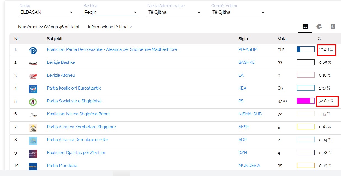The image size is (341, 176).
Task: Click the Partia Demokratike coalition logo
Action: pos(33,50)
